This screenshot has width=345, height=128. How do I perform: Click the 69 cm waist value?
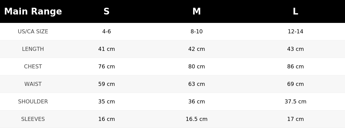pos(295,84)
